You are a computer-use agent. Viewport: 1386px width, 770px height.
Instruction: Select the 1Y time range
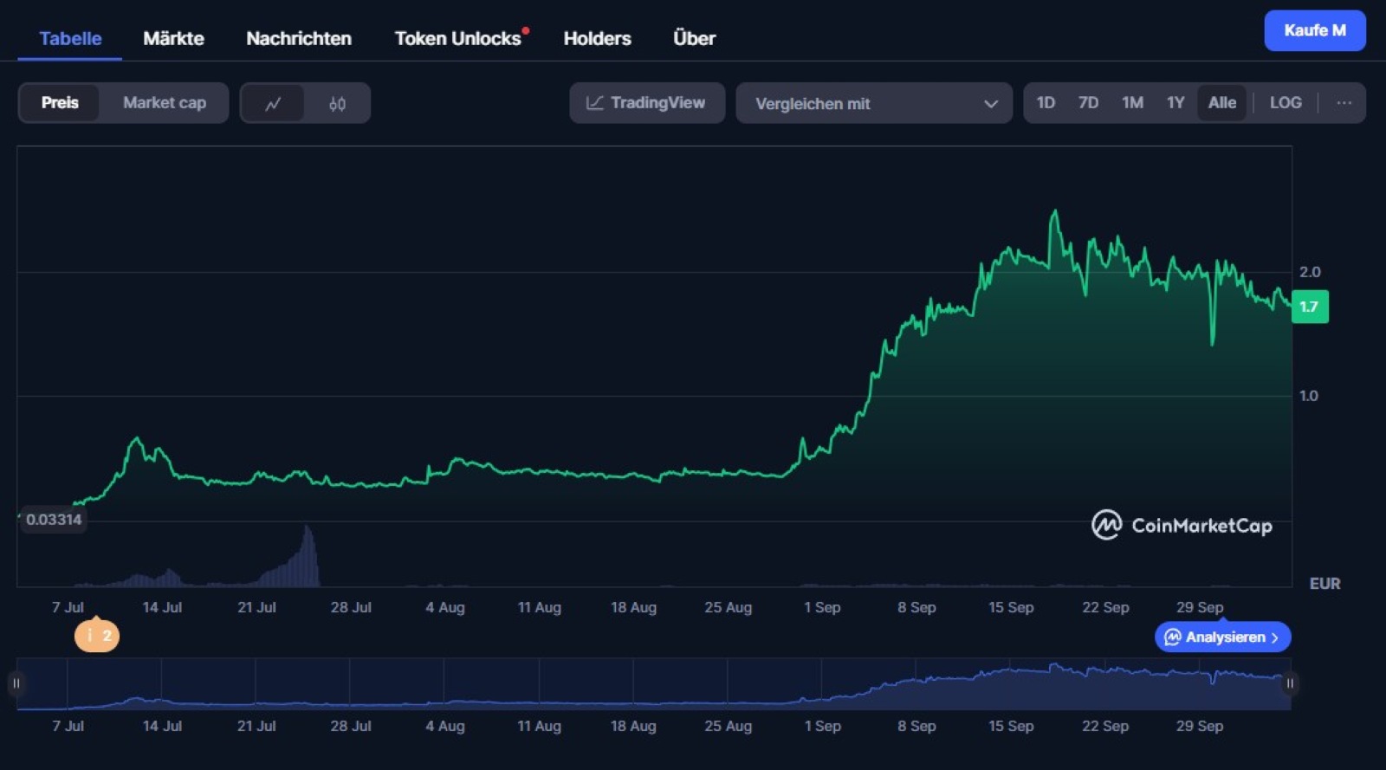1175,103
